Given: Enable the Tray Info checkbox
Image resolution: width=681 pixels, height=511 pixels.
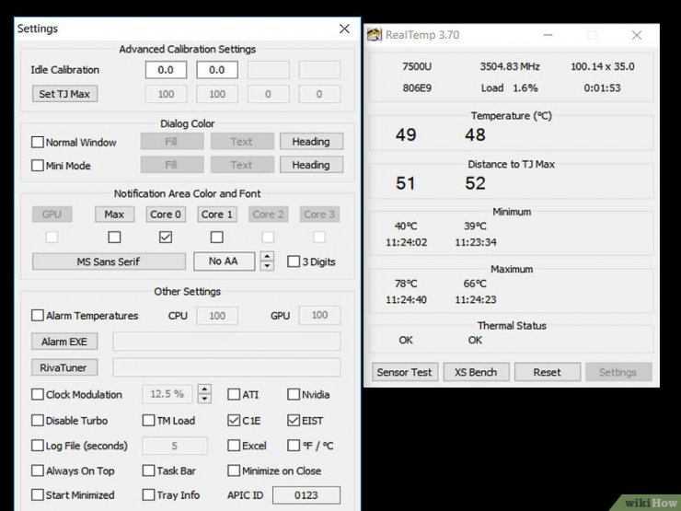Looking at the screenshot, I should coord(148,495).
